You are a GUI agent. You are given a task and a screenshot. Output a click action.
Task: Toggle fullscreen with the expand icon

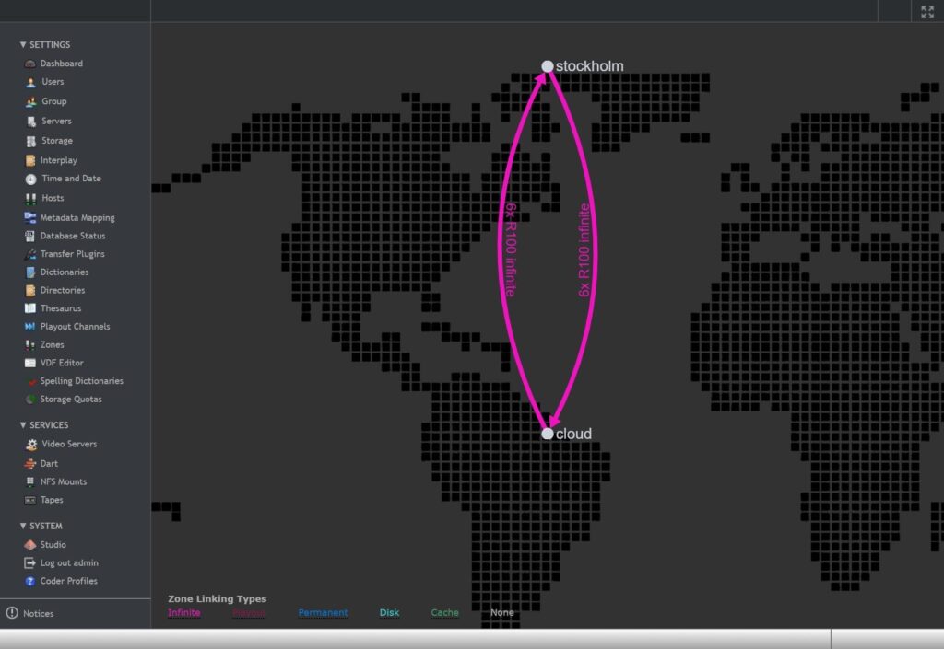(x=927, y=12)
